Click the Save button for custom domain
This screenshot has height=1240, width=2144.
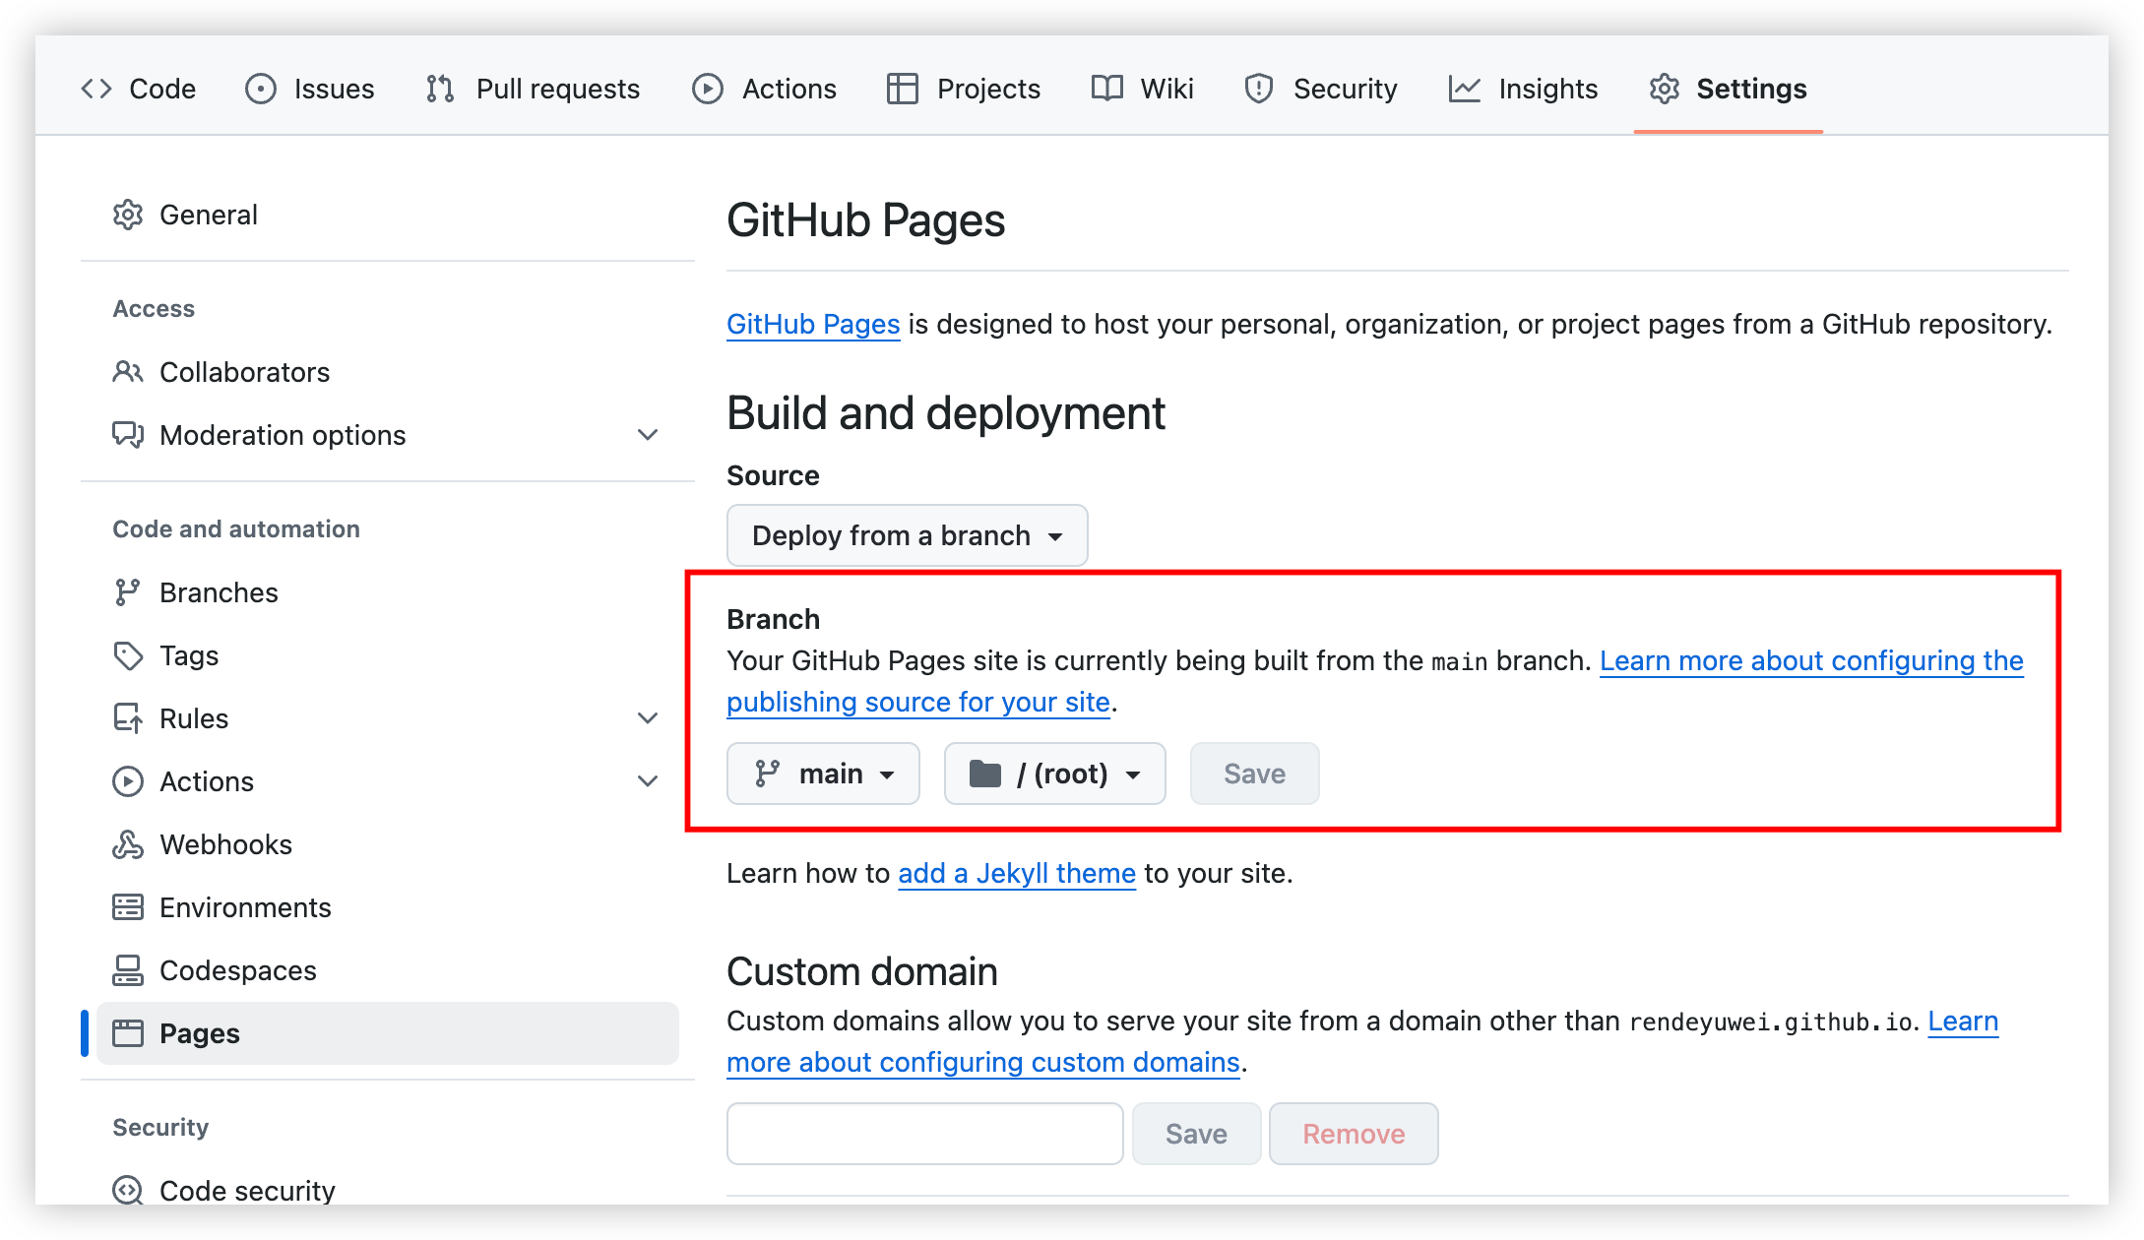pos(1196,1134)
